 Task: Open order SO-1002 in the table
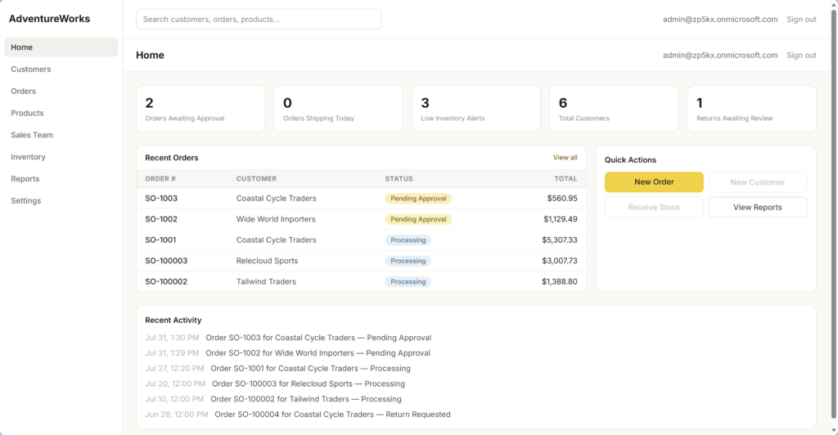click(161, 219)
